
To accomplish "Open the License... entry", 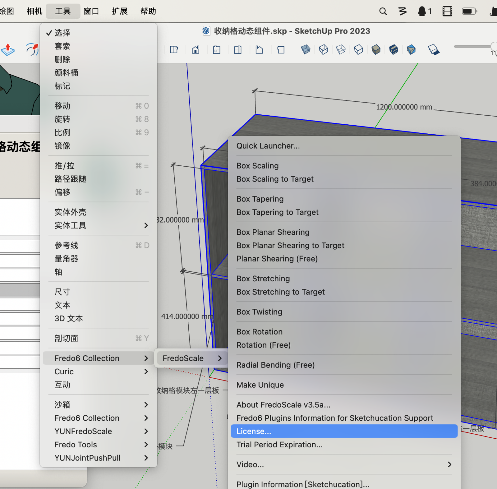I will pyautogui.click(x=254, y=431).
